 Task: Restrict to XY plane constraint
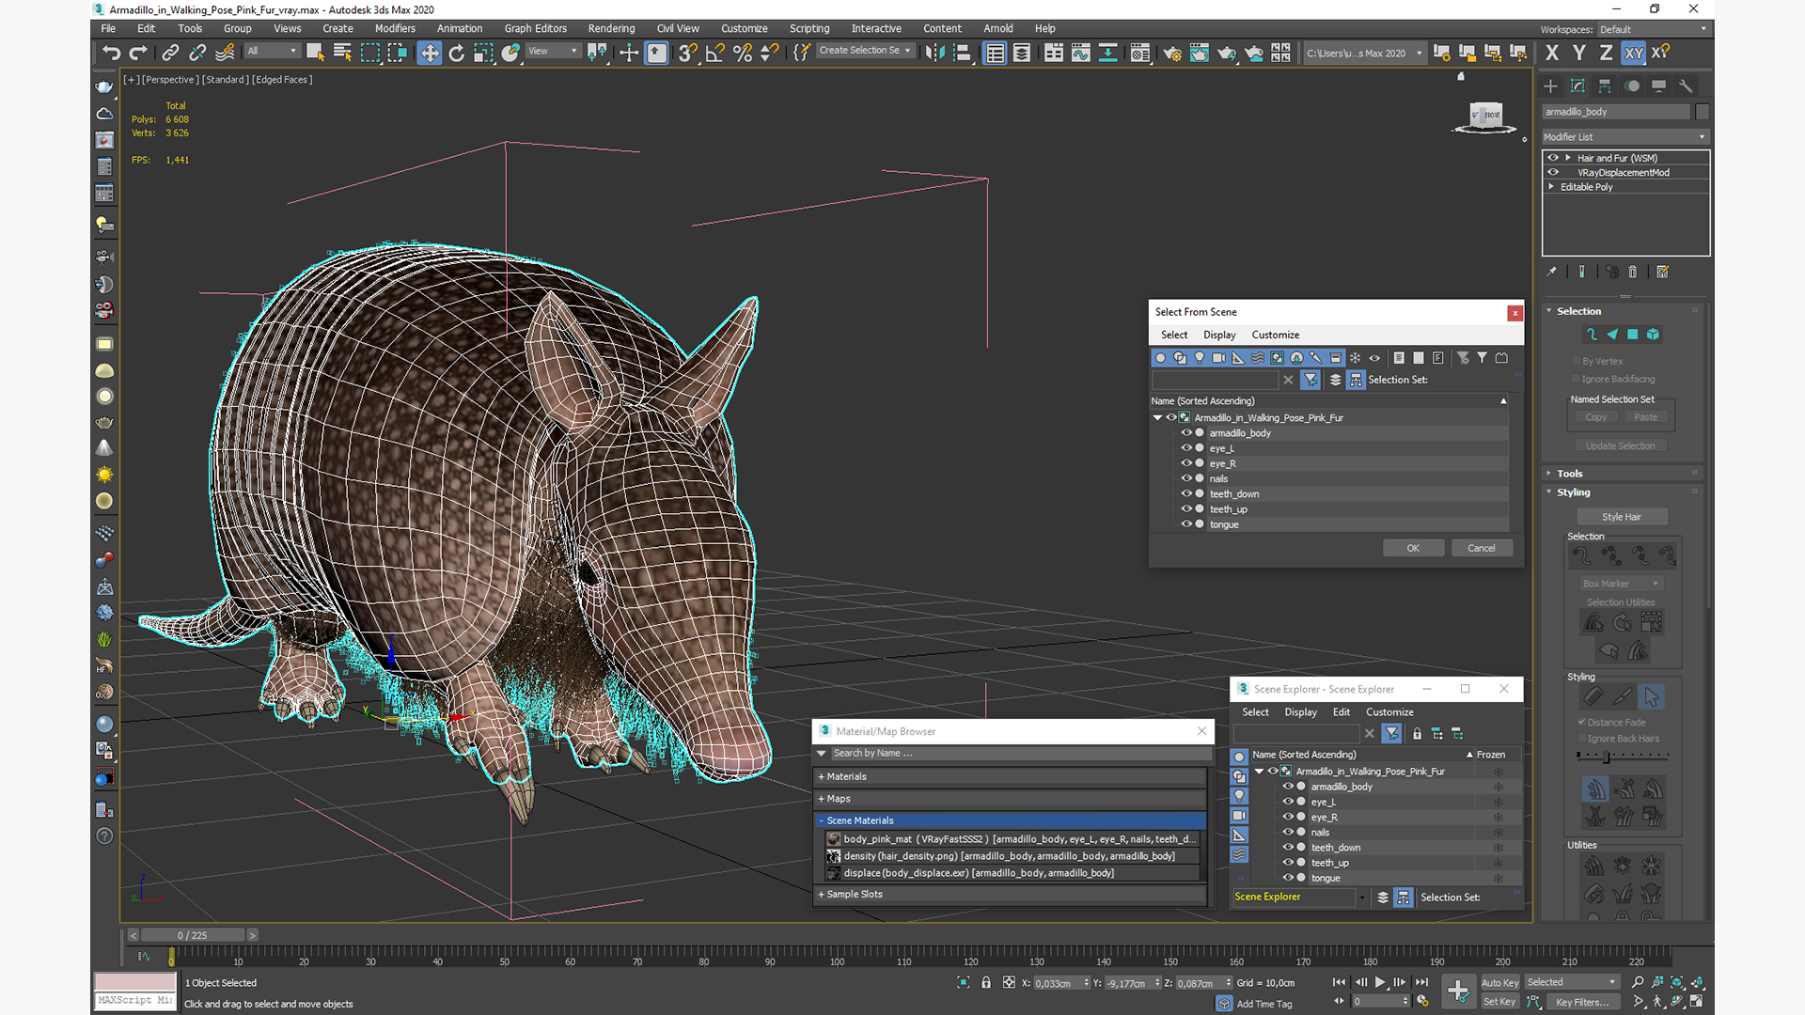[1634, 53]
